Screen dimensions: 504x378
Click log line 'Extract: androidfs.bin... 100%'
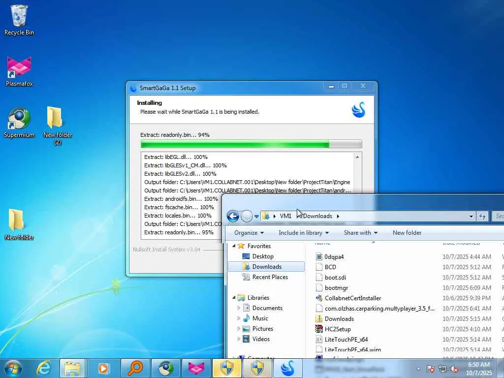pyautogui.click(x=181, y=199)
